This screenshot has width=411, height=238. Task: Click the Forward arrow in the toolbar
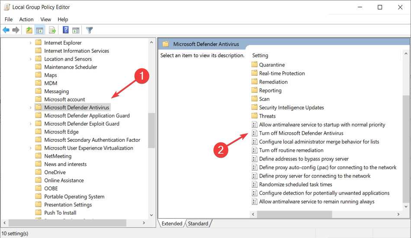click(x=16, y=30)
